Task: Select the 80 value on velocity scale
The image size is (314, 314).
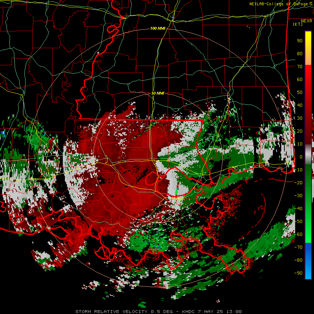Action: [x=300, y=53]
